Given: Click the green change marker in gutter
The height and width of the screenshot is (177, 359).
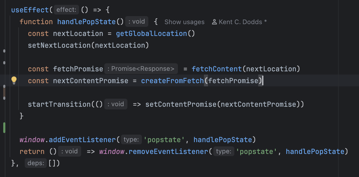Looking at the screenshot, I should 4,128.
